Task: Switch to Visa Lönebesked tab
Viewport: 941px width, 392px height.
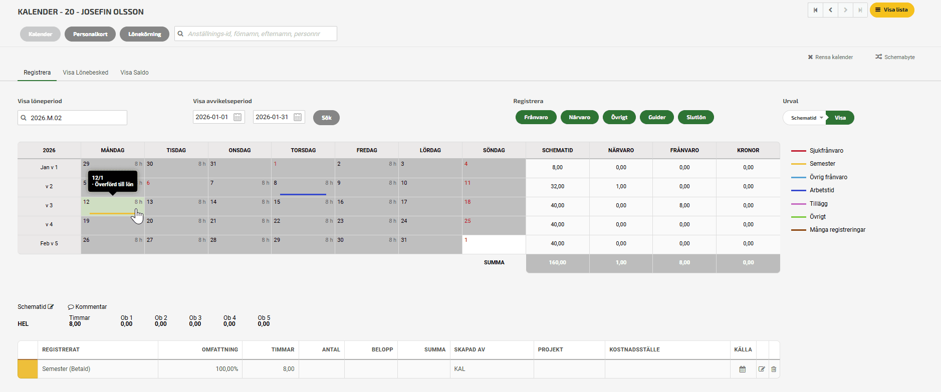Action: [x=85, y=73]
